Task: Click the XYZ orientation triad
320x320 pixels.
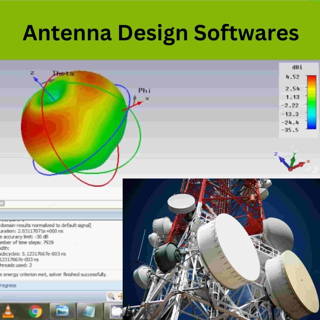Action: (x=292, y=161)
